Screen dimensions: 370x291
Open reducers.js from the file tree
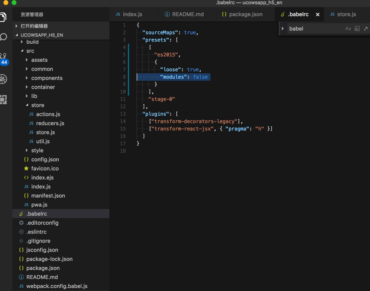[50, 123]
